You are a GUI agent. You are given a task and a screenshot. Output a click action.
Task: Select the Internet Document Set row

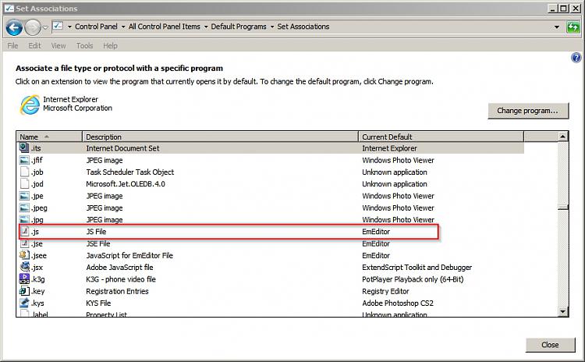click(271, 148)
